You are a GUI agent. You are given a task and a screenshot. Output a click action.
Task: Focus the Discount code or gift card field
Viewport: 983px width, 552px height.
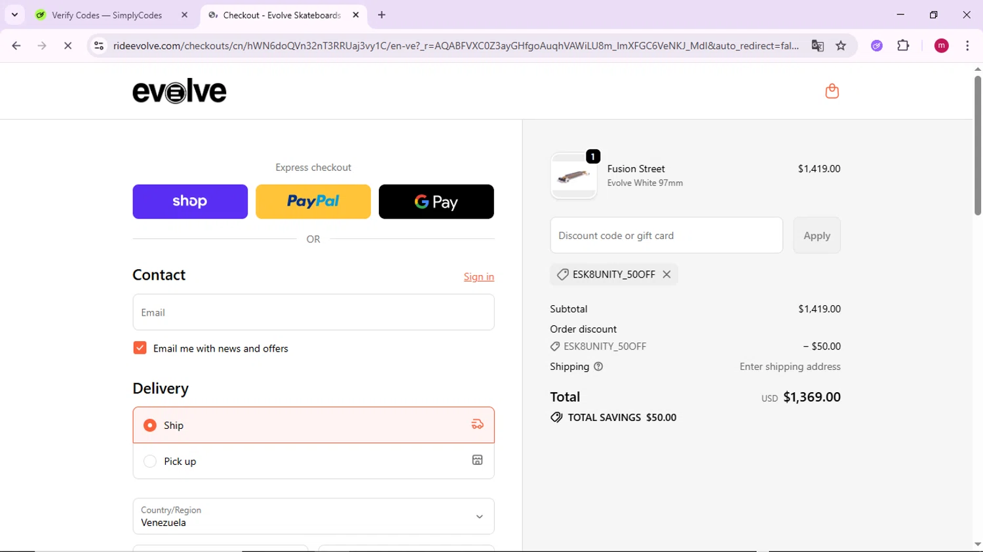666,235
